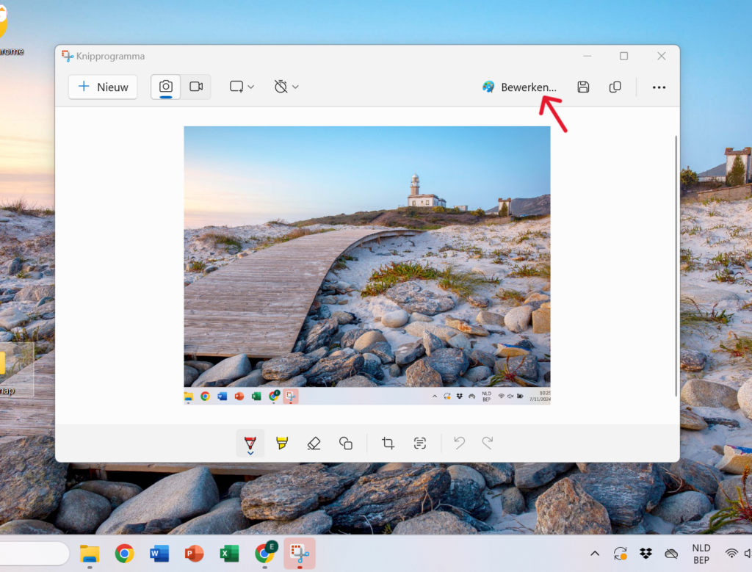Show hidden system tray icons
The height and width of the screenshot is (572, 752).
595,554
